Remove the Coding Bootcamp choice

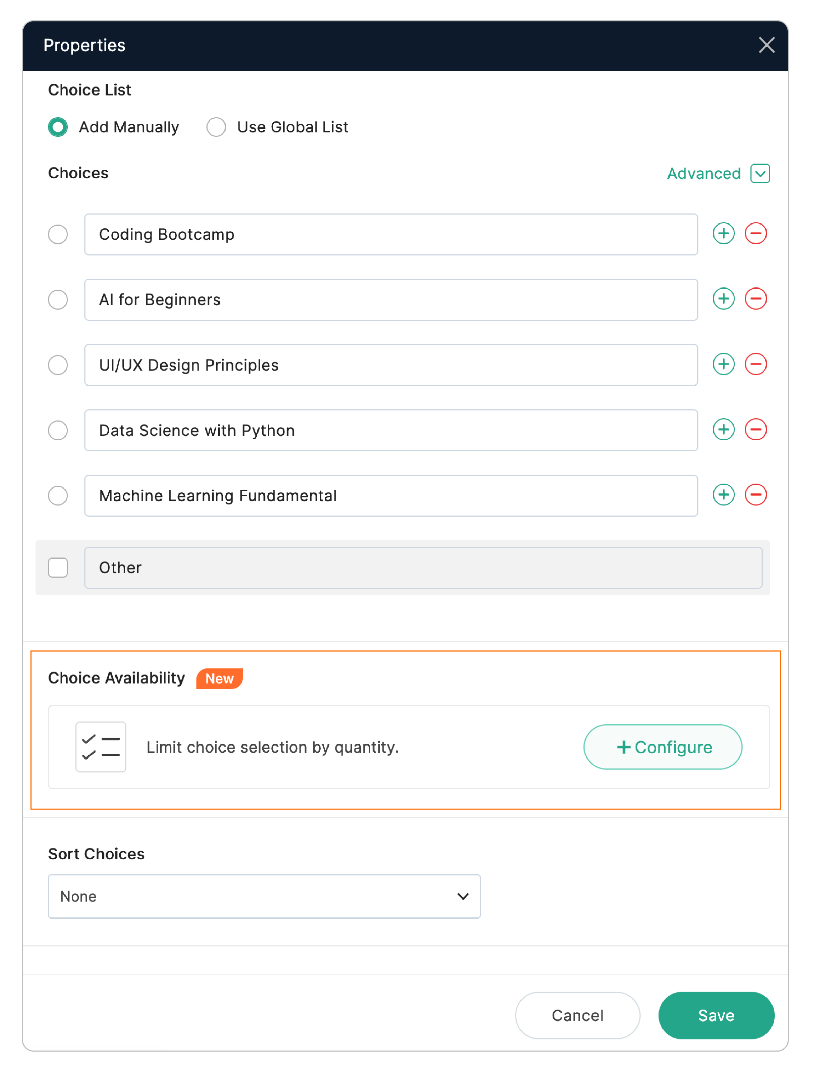(x=756, y=234)
